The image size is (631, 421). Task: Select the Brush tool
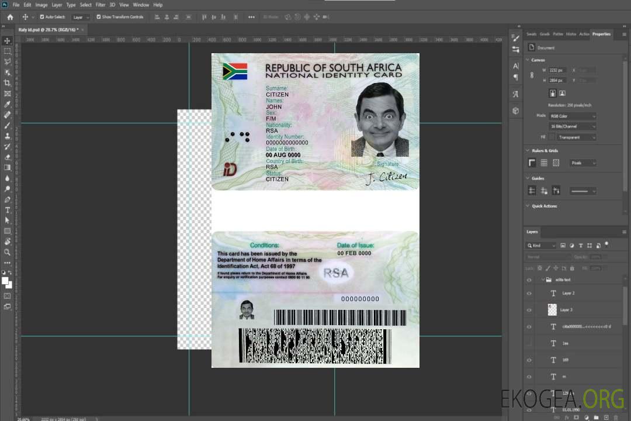pyautogui.click(x=7, y=125)
